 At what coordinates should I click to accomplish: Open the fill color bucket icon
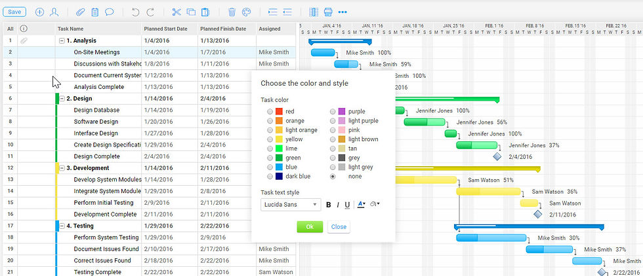(375, 205)
